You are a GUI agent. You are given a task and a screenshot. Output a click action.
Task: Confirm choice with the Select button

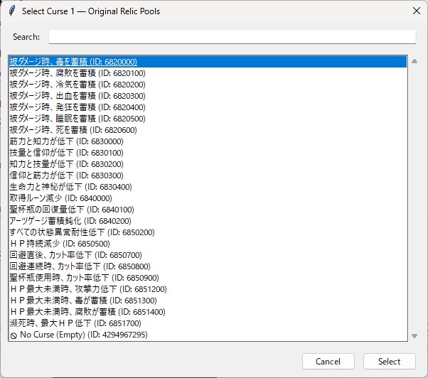(x=389, y=362)
